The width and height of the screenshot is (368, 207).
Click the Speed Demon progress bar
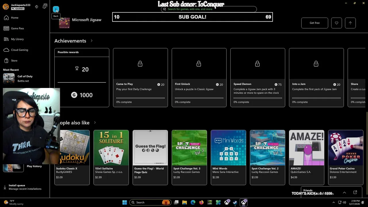258,98
